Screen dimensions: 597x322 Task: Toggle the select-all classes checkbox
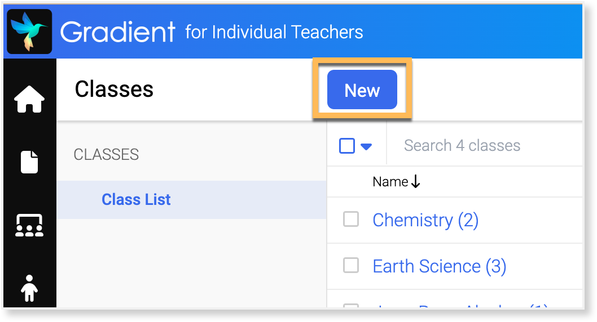pos(347,146)
